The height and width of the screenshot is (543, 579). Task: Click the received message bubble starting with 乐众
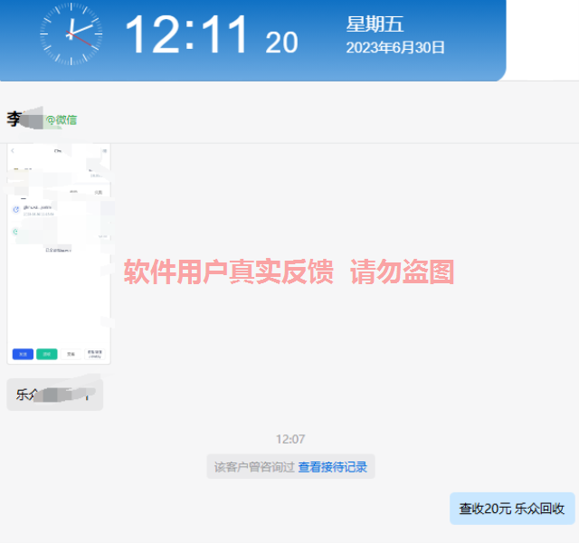click(54, 395)
